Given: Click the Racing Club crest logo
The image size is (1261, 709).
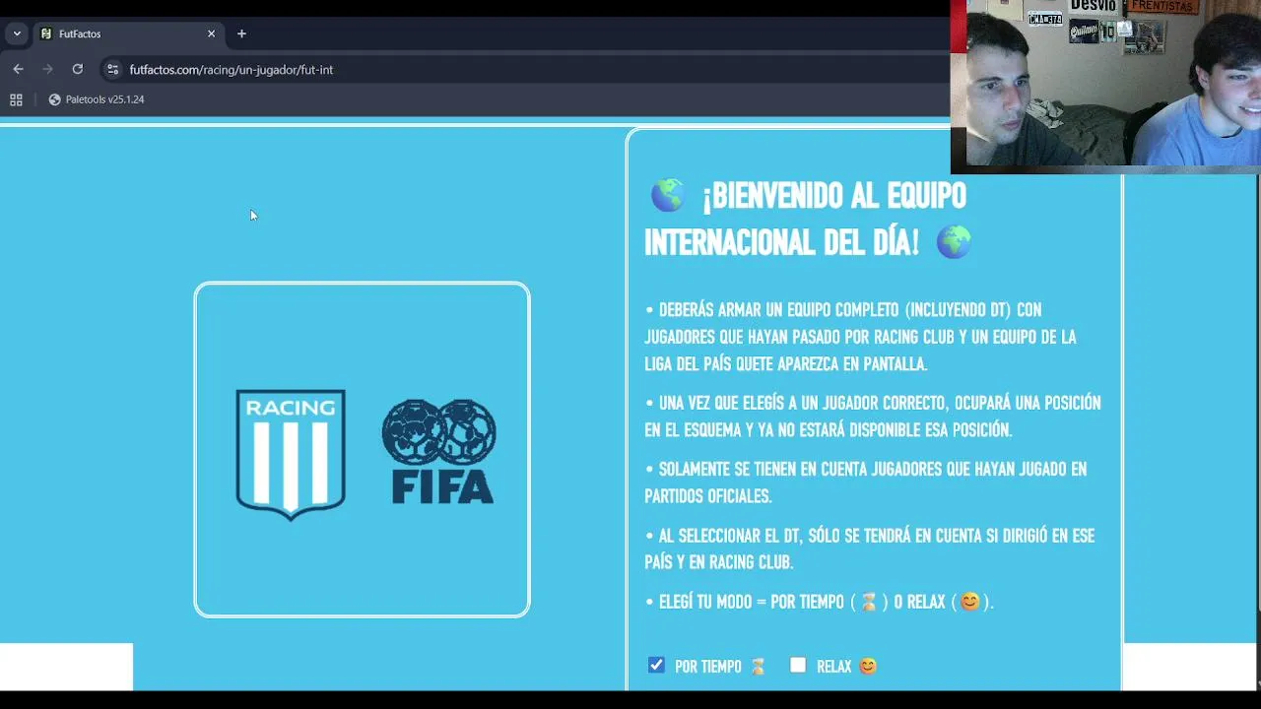Looking at the screenshot, I should click(x=291, y=454).
